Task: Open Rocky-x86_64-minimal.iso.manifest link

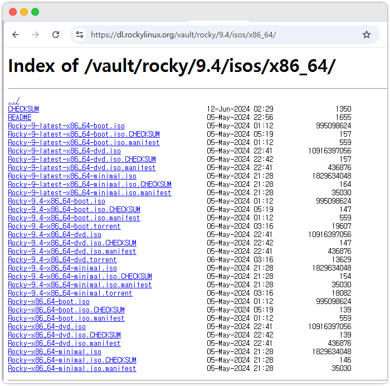Action: [72, 368]
